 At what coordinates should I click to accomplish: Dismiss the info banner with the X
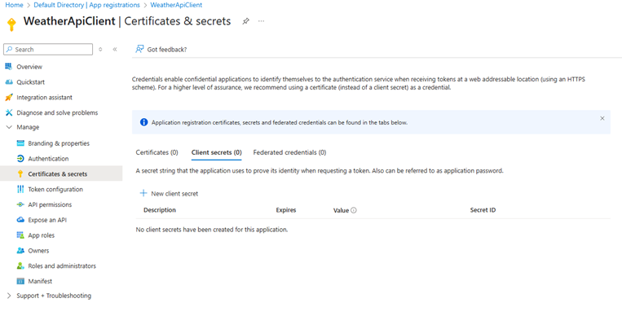602,118
